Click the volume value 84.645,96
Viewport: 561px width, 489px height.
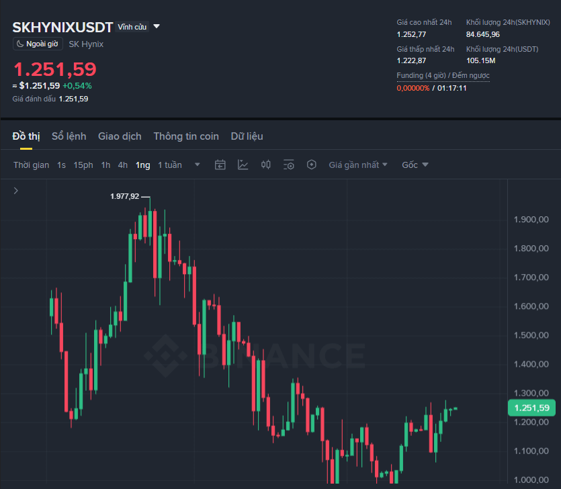pyautogui.click(x=482, y=34)
